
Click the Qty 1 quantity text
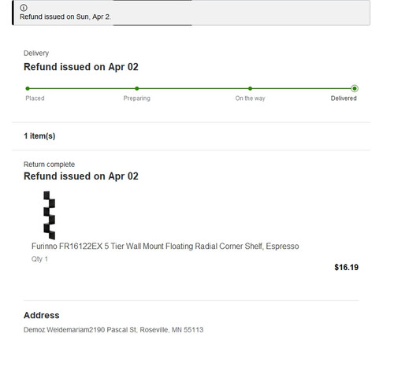click(39, 259)
